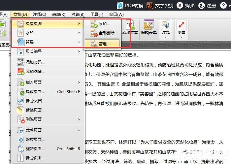Open the 对象(B) menu
Viewport: 231px width, 164px height.
point(78,15)
